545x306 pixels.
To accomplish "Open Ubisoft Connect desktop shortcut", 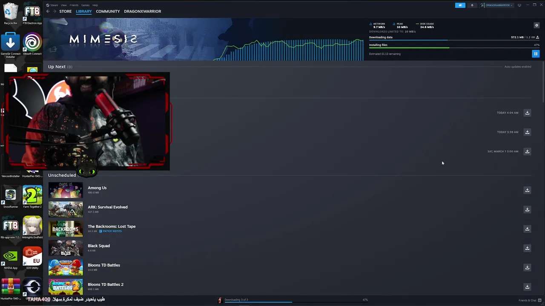I will click(32, 44).
